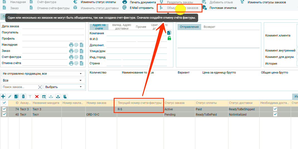Click the print icon next to Накладная

pos(71,45)
